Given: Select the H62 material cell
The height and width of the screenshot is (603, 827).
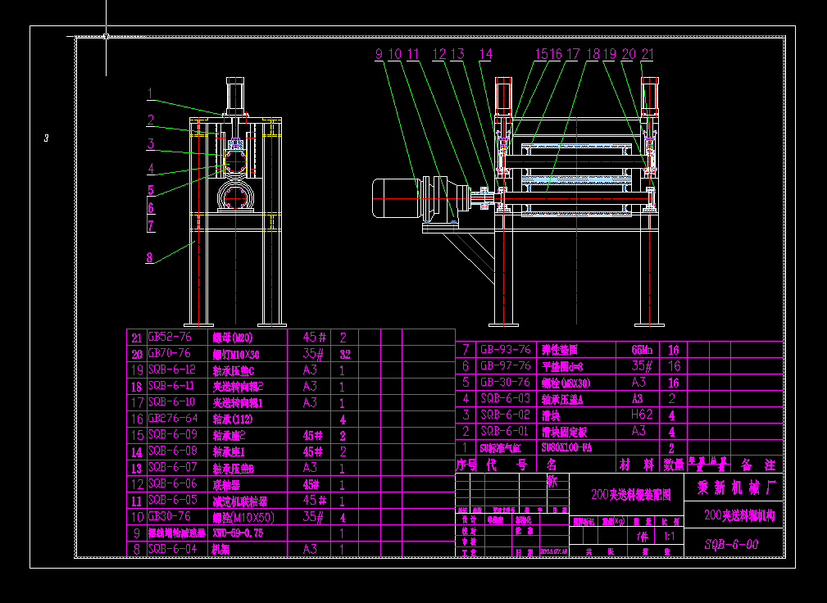Looking at the screenshot, I should pos(642,415).
